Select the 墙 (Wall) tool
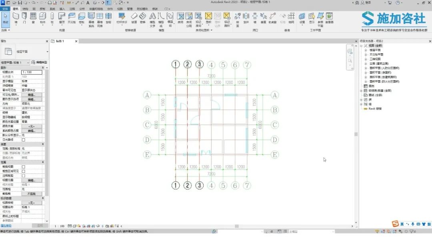Screen dimensions: 432x243 pos(16,18)
